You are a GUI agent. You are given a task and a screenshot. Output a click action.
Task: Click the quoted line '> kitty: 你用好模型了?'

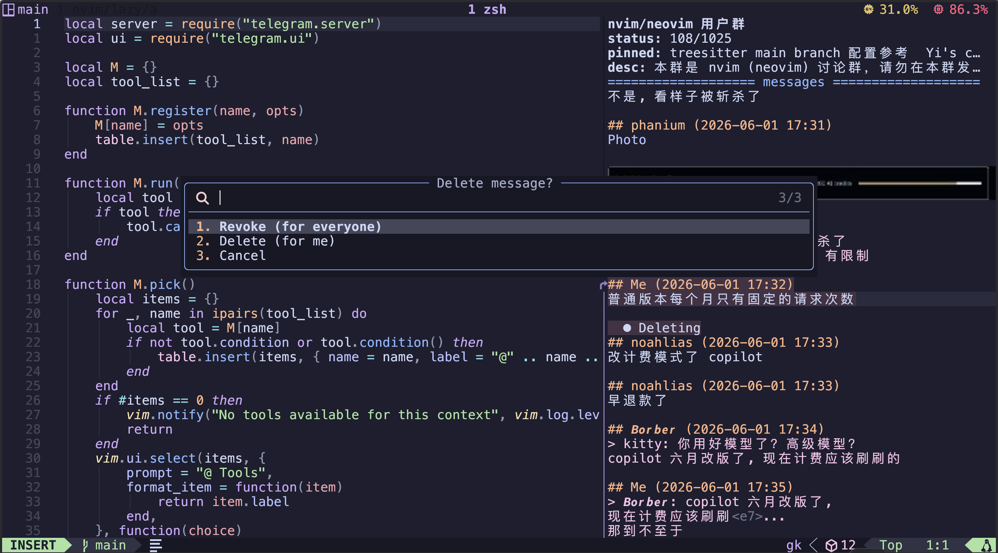click(x=732, y=444)
